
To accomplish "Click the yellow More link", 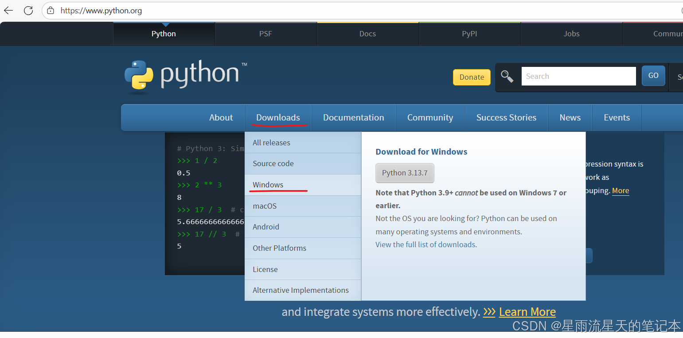I will click(621, 190).
